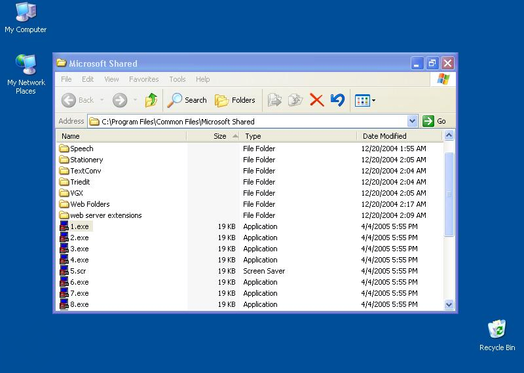Click the Forward arrow button
The height and width of the screenshot is (373, 524).
pos(120,100)
